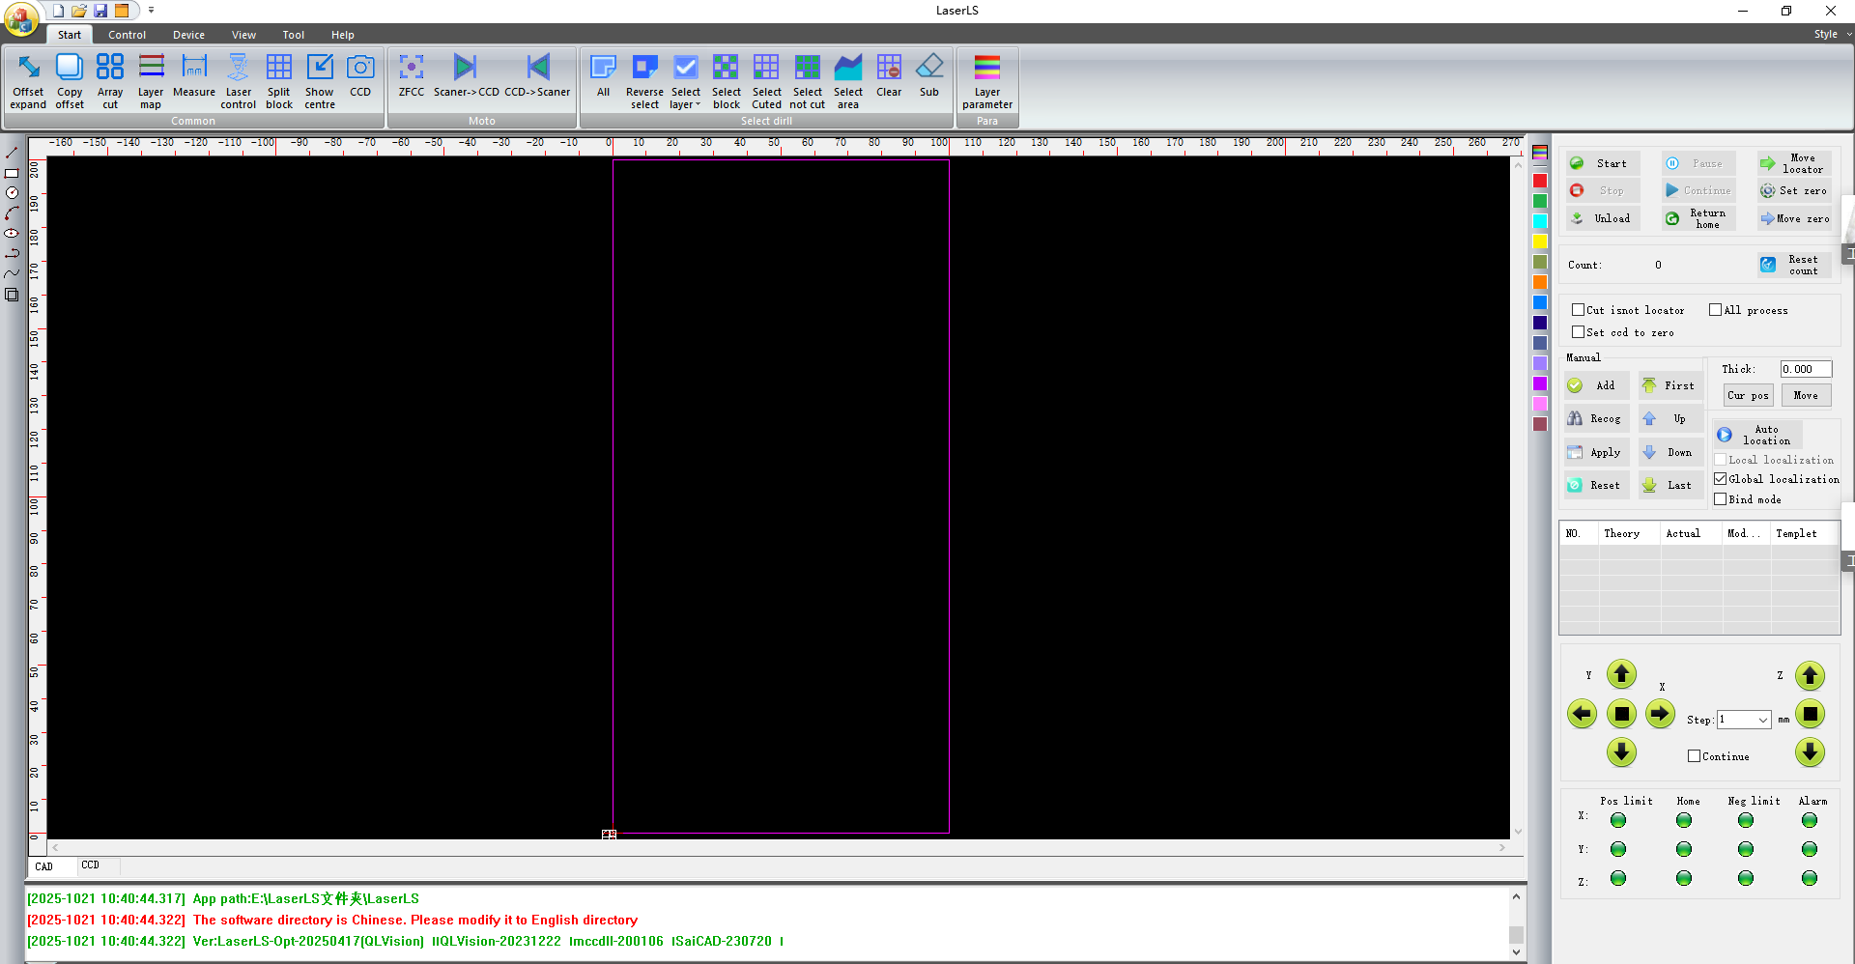Enable the Continue jog checkbox
Screen dimensions: 1855x964
pos(1694,756)
